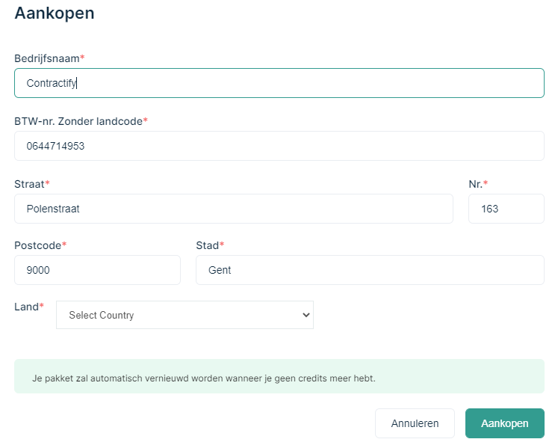
Task: Click the Bedrijfsnaam input containing Contractify
Action: click(x=279, y=83)
